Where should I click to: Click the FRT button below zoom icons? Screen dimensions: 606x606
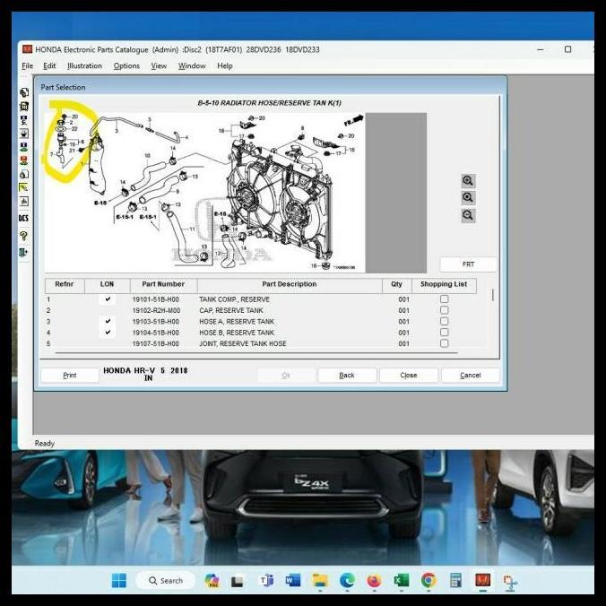coord(468,264)
